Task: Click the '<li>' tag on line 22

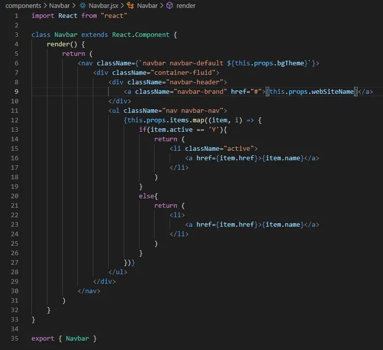Action: pos(177,215)
